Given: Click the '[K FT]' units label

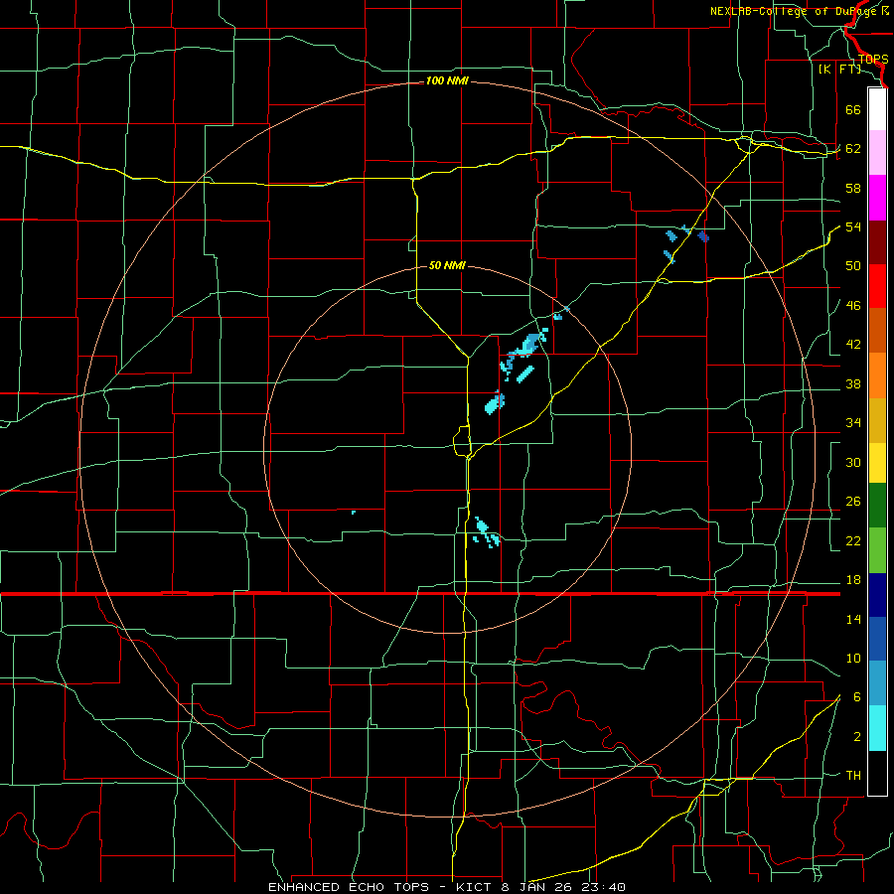Looking at the screenshot, I should tap(839, 70).
